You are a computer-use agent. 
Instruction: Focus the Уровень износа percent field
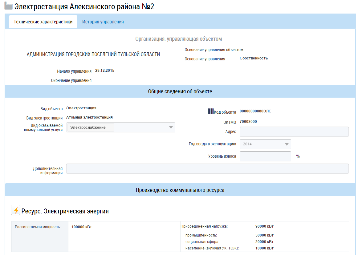click(265, 156)
